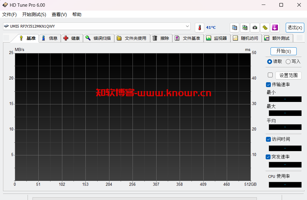The height and width of the screenshot is (200, 307).
Task: Open the 随机访问 tab
Action: pos(246,38)
